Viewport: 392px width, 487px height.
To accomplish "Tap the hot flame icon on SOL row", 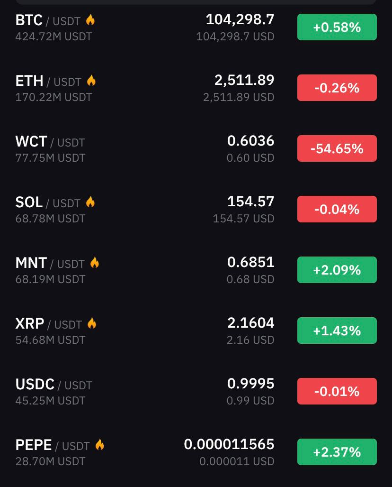I will 90,202.
